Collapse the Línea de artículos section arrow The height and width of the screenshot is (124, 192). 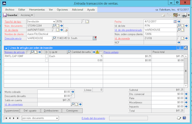point(6,48)
